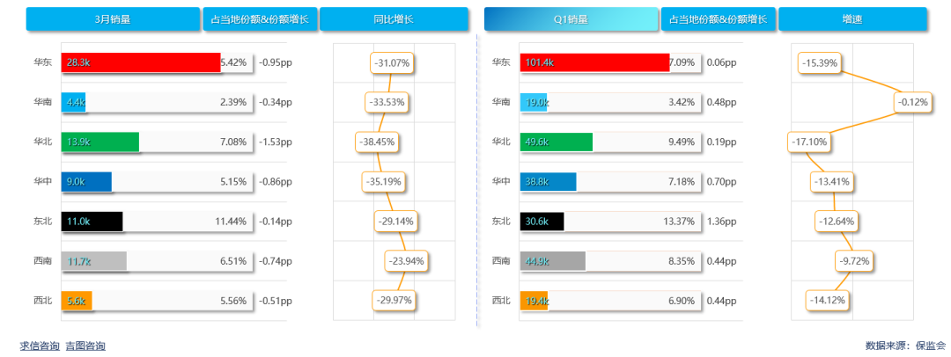Open the 求信咨询 link
The height and width of the screenshot is (357, 951).
pos(41,346)
